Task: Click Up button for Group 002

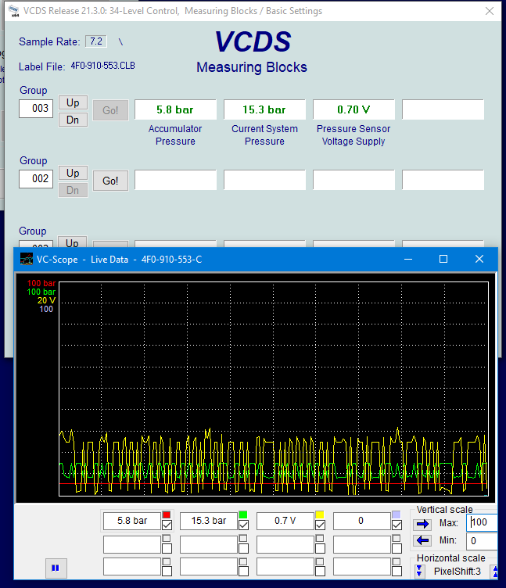Action: point(73,173)
